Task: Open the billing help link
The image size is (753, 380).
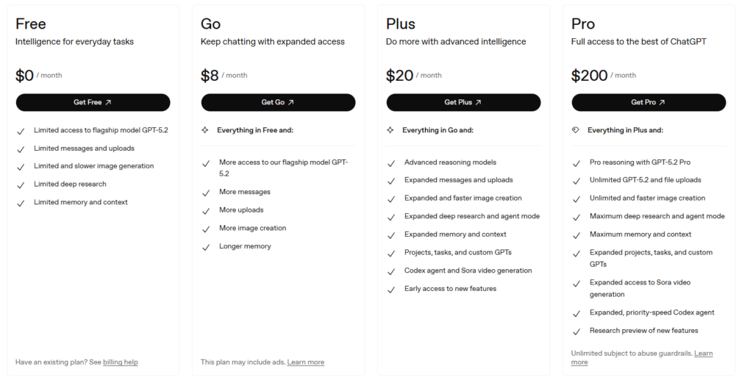Action: coord(121,362)
